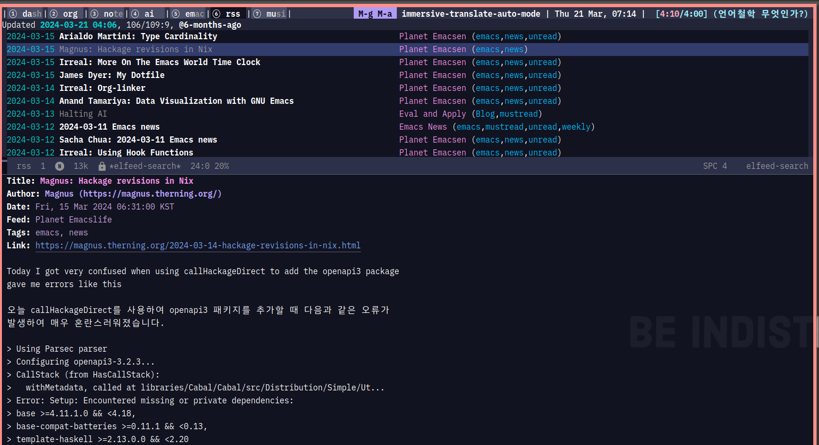
Task: Switch to the musi tab
Action: click(269, 14)
